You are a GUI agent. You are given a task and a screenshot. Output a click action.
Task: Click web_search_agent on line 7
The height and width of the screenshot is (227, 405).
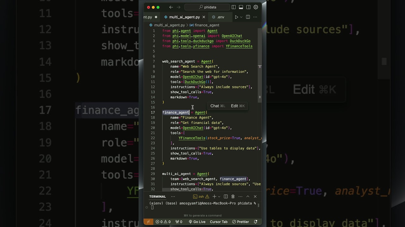[x=178, y=61]
